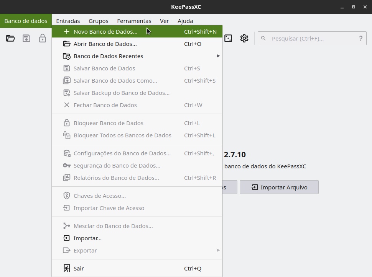Viewport: 372px width, 277px height.
Task: Click the merge icon beside Mesclar do Banco de Dados
Action: 67,226
